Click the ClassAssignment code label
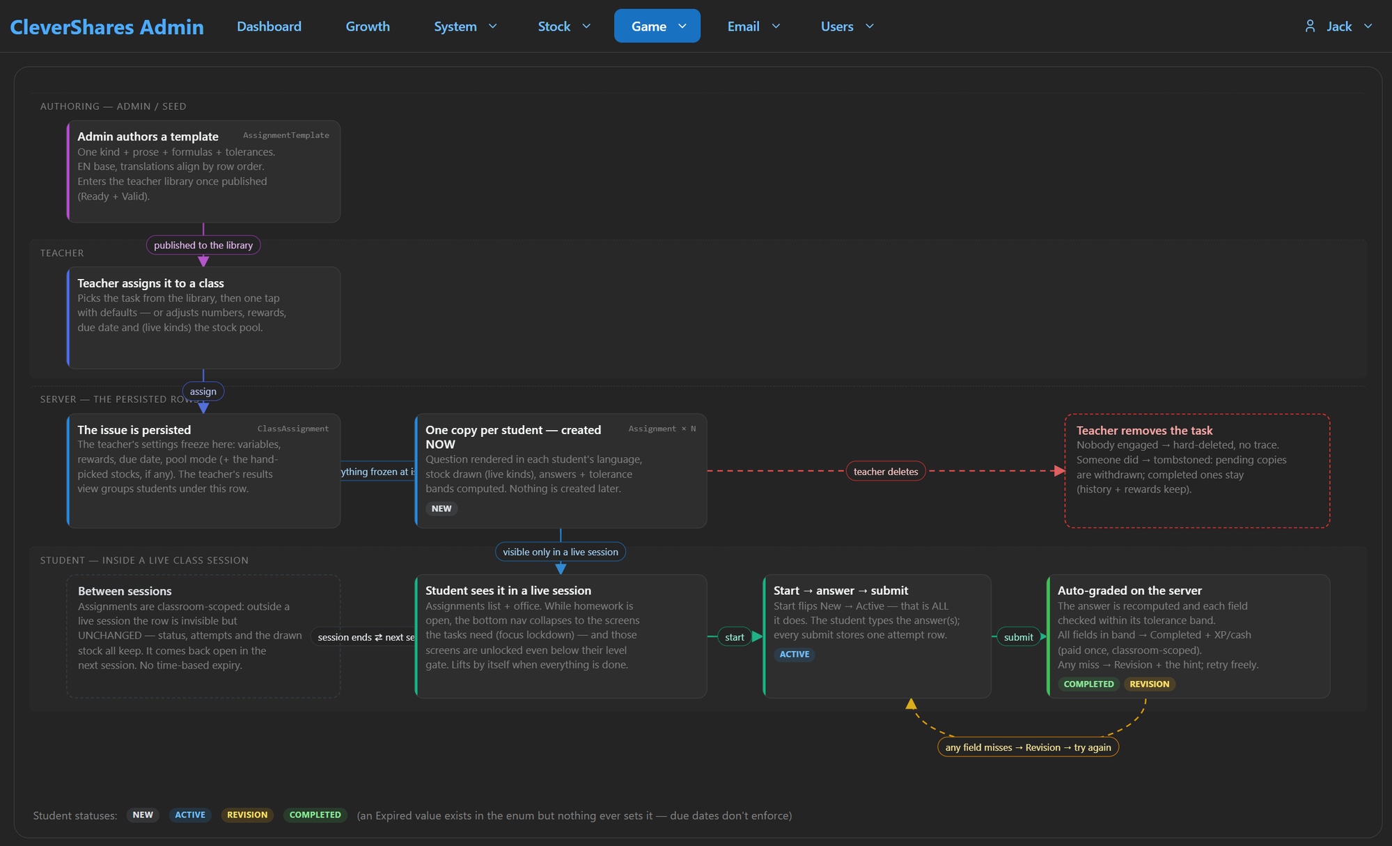 click(293, 429)
